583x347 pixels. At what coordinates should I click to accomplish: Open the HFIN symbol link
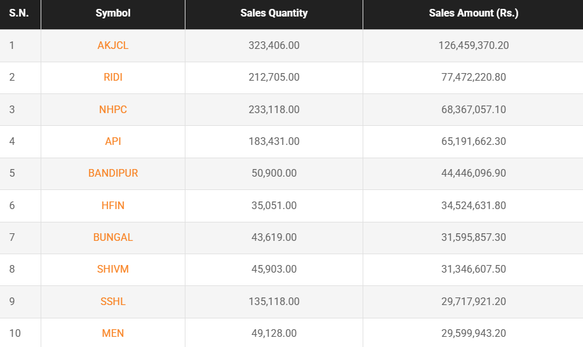[x=112, y=205]
